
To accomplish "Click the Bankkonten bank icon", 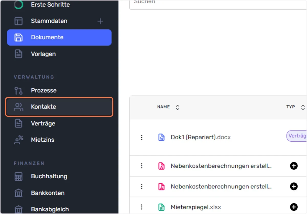I will 18,193.
